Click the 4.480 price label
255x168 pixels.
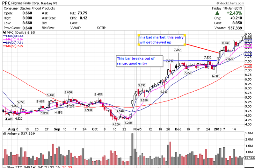coord(9,119)
